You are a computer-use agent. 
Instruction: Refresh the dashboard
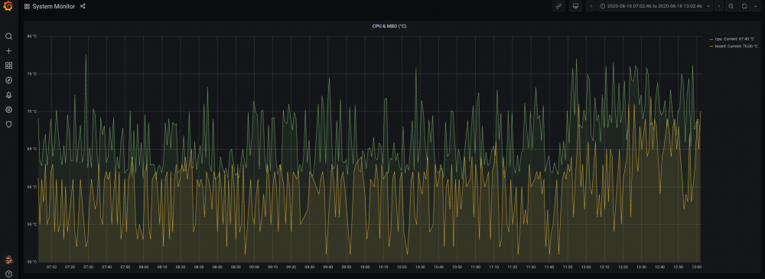[x=744, y=6]
